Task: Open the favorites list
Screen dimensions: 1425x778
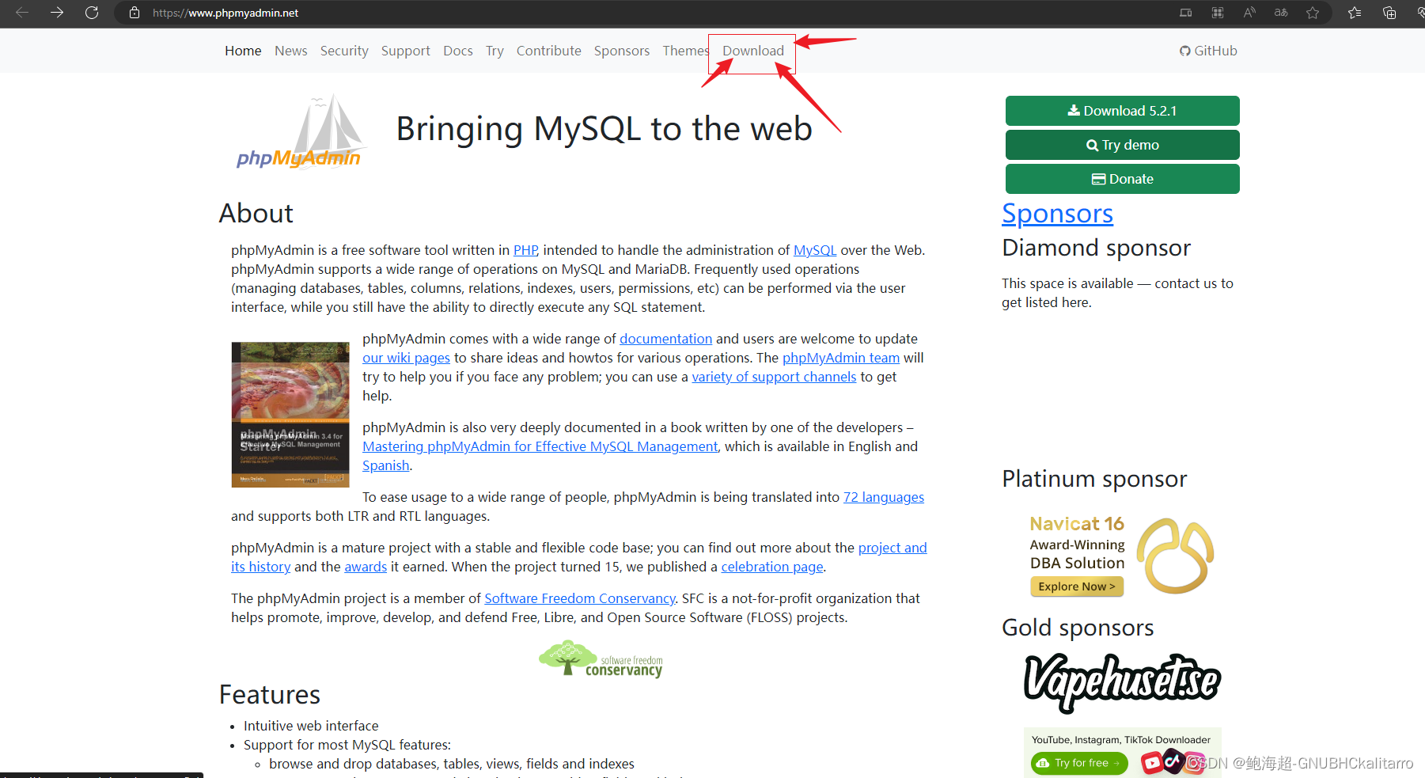Action: pyautogui.click(x=1355, y=13)
